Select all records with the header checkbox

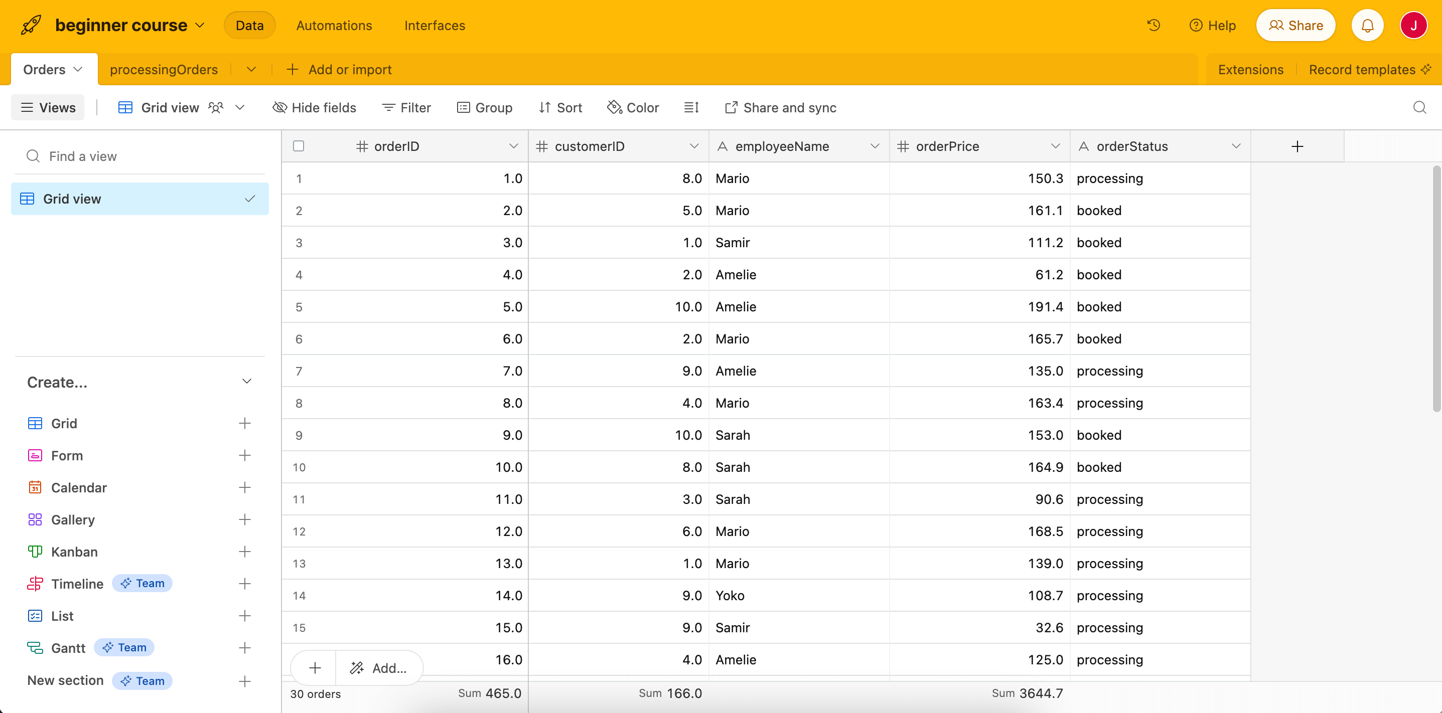(x=299, y=146)
